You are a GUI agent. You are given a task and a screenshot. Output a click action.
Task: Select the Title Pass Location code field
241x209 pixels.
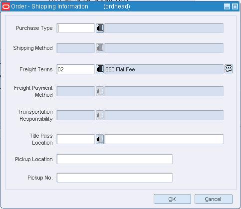76,139
